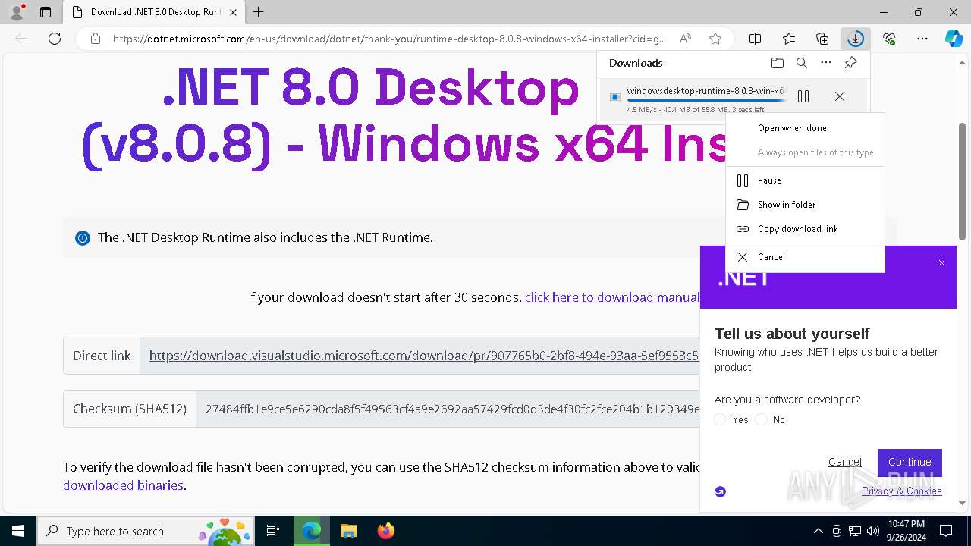Viewport: 971px width, 546px height.
Task: Click the taskbar search box
Action: (146, 531)
